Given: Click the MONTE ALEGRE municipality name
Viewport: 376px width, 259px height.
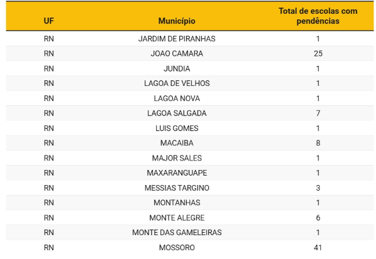Looking at the screenshot, I should coord(177,218).
